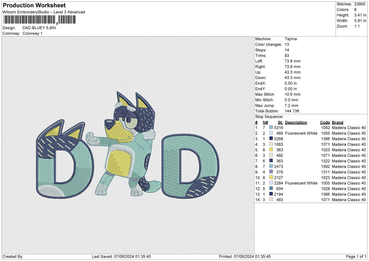Select the Colorway 1 value
This screenshot has width=369, height=261.
[33, 33]
